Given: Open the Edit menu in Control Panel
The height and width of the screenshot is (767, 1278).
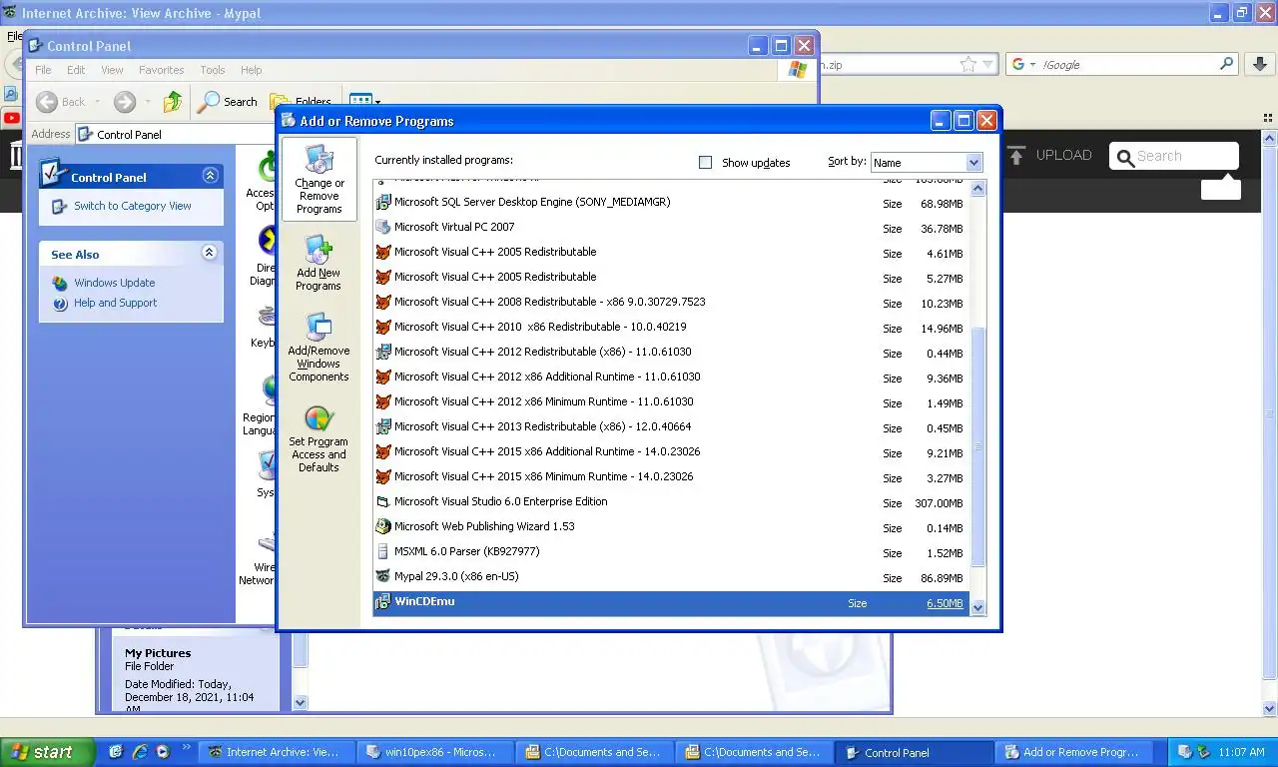Looking at the screenshot, I should [76, 70].
